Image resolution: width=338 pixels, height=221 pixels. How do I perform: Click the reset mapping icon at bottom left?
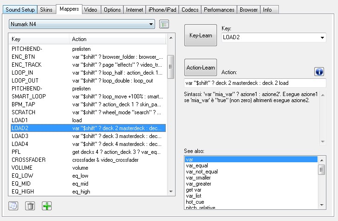[x=14, y=206]
